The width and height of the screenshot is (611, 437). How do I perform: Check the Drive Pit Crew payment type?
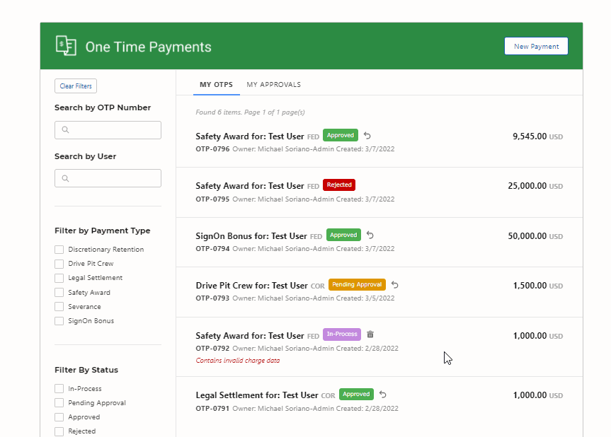coord(59,264)
